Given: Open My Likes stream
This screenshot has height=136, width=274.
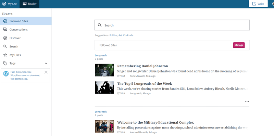Looking at the screenshot, I should click(26, 55).
